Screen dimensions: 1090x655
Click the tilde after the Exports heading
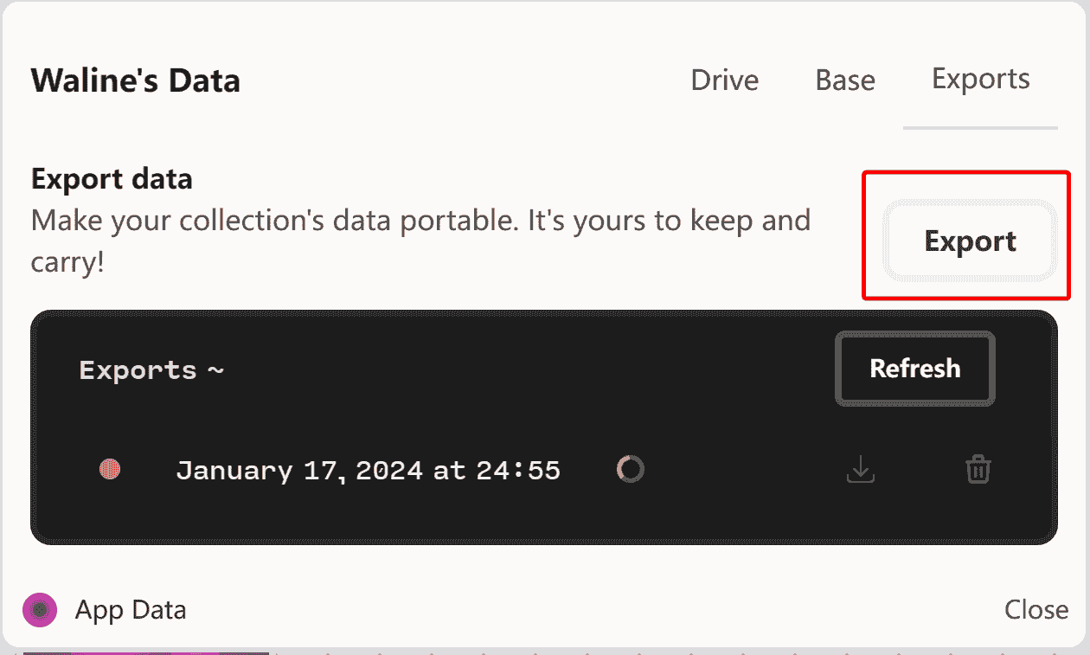tap(215, 371)
